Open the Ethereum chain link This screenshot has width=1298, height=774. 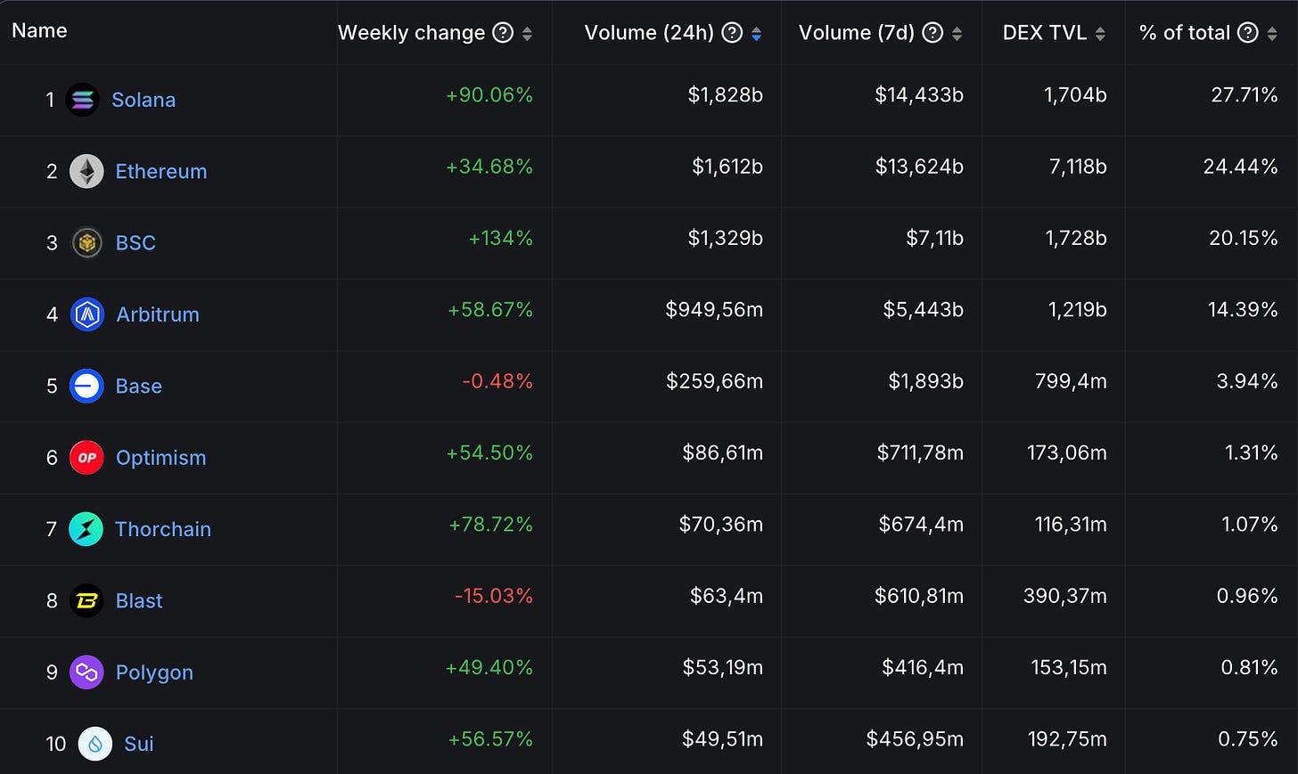[161, 171]
